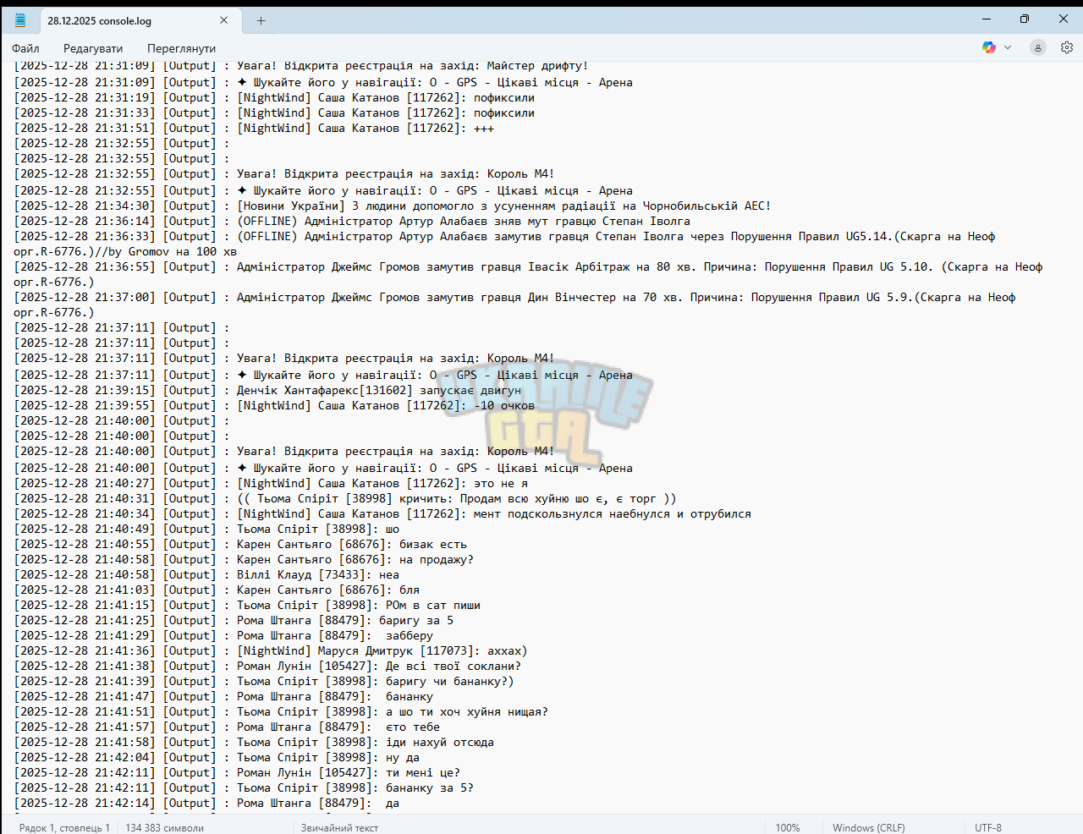Click the line 'Саша Катанов [117262]: это не я'
Image resolution: width=1083 pixels, height=834 pixels.
pos(271,483)
